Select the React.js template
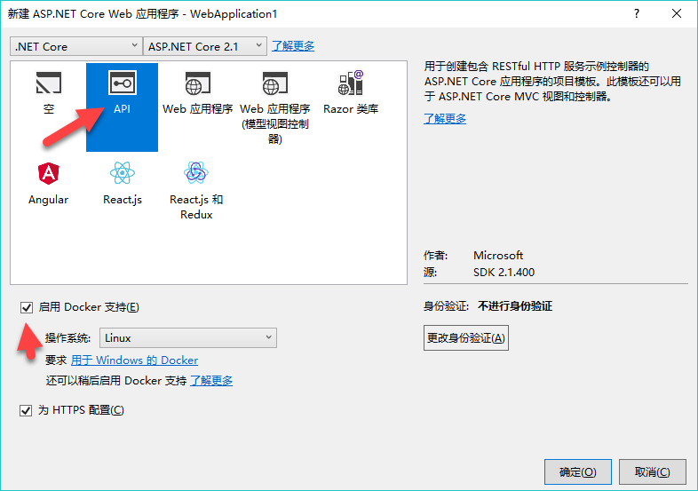Viewport: 698px width, 491px height. pos(123,184)
